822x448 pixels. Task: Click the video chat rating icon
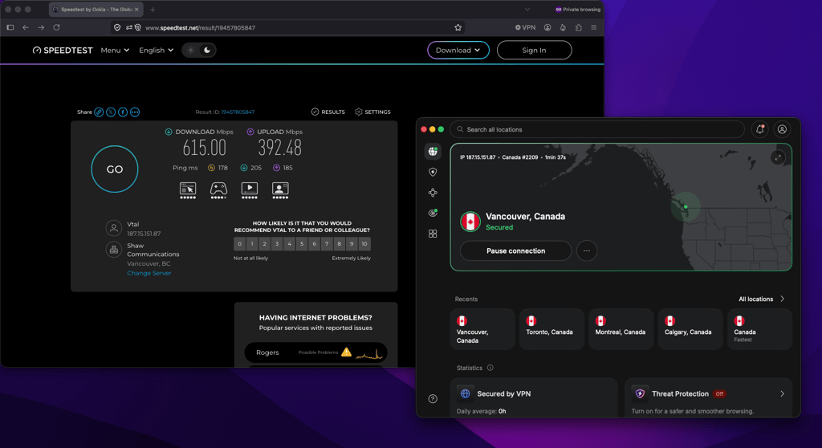point(280,190)
